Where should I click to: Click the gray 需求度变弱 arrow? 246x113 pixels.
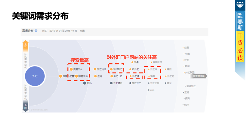click(x=199, y=76)
